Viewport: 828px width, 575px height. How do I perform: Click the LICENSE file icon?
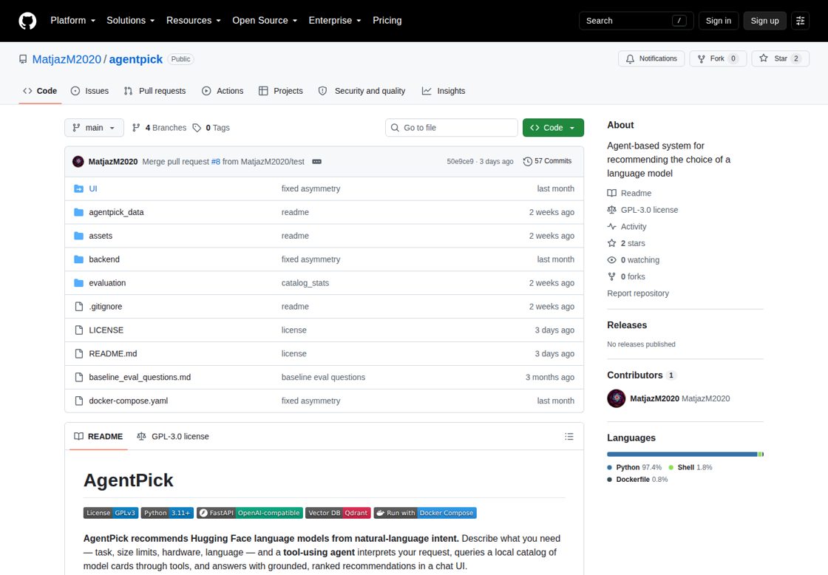click(x=78, y=330)
